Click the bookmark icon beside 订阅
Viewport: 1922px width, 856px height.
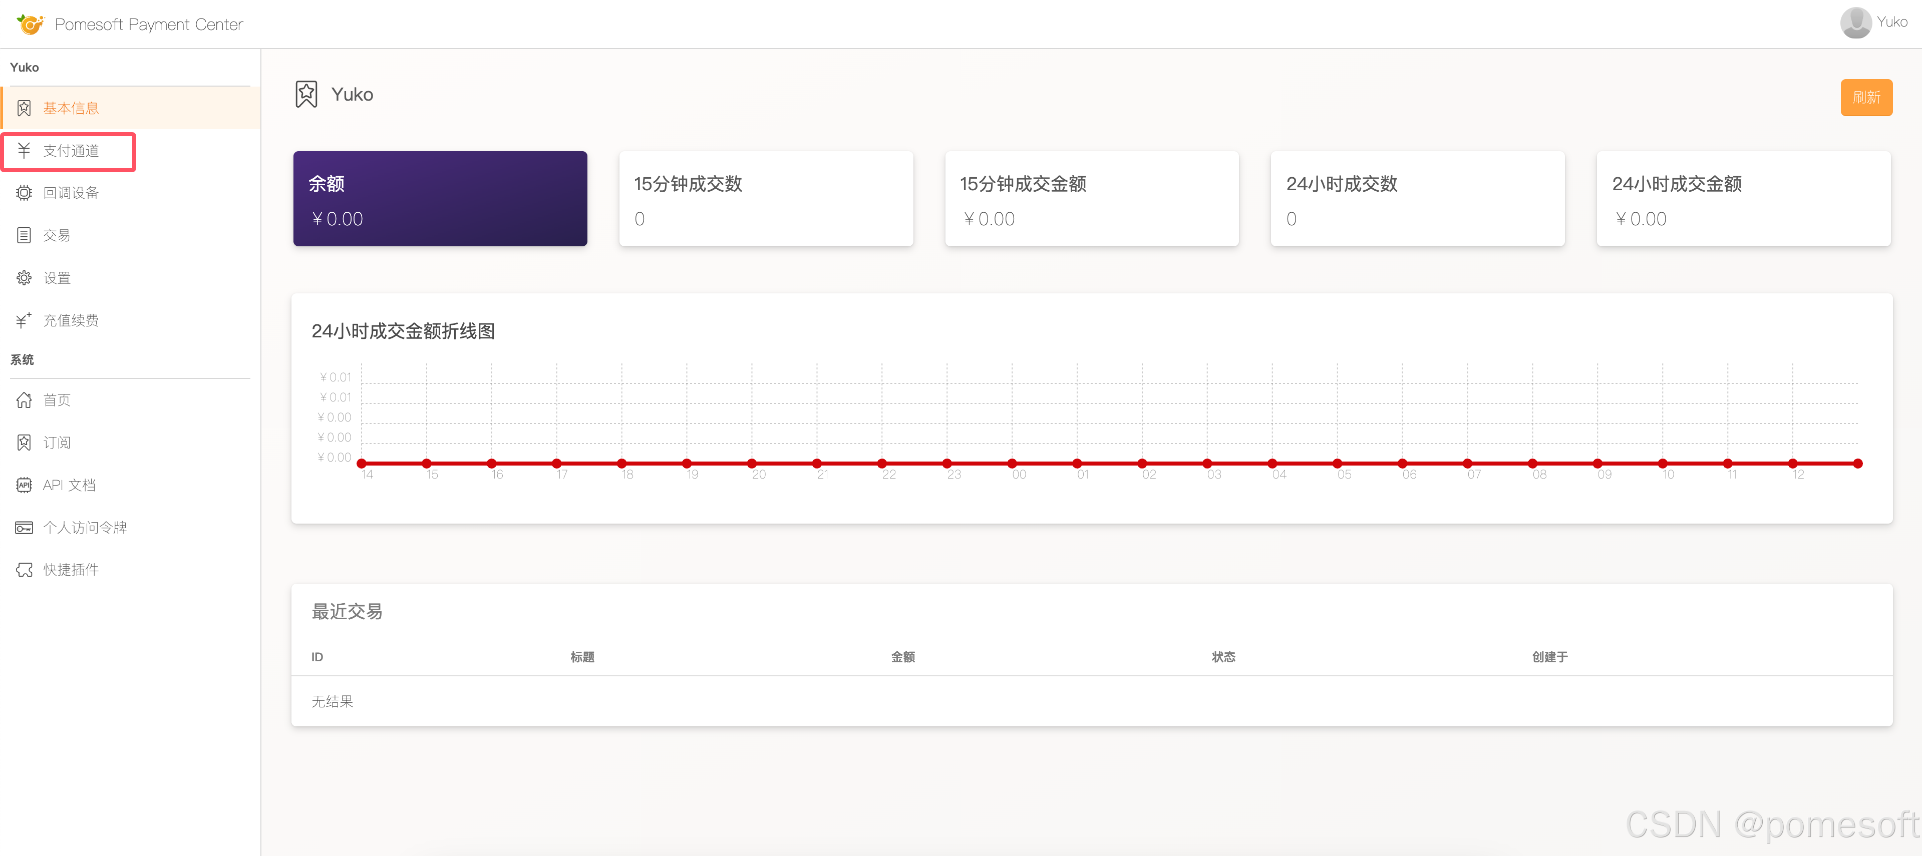24,443
